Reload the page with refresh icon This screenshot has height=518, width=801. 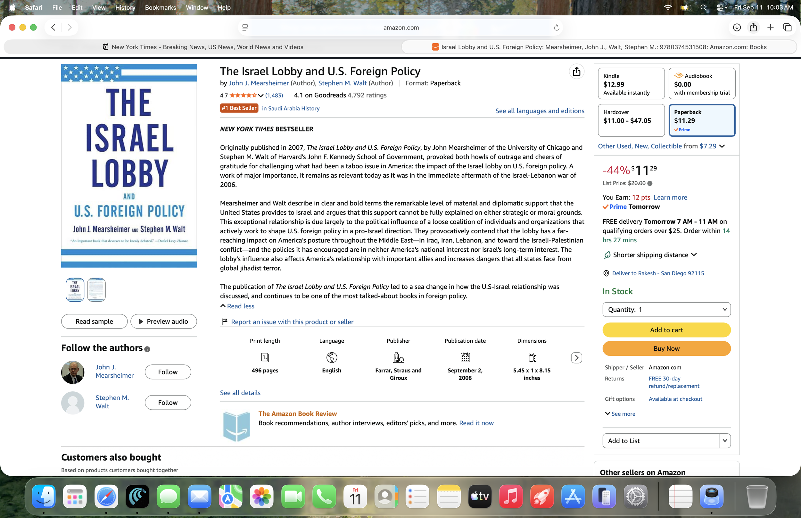point(556,28)
